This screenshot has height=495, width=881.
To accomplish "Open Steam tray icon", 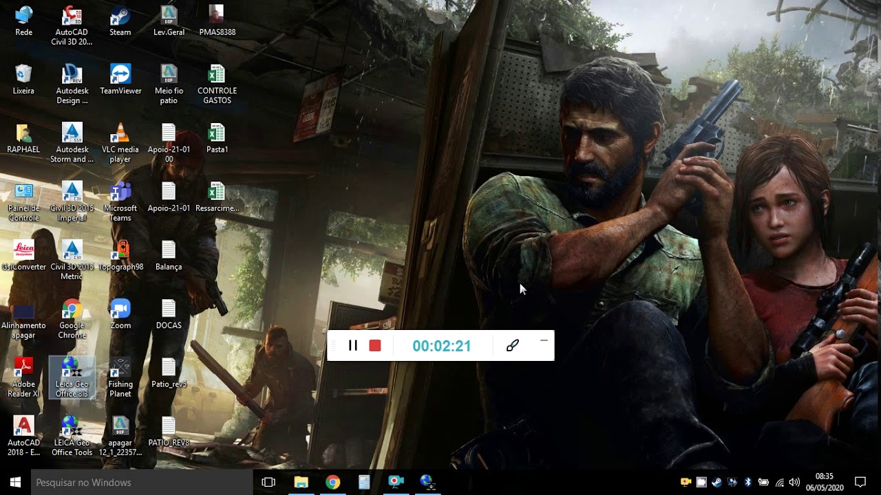I will 717,482.
